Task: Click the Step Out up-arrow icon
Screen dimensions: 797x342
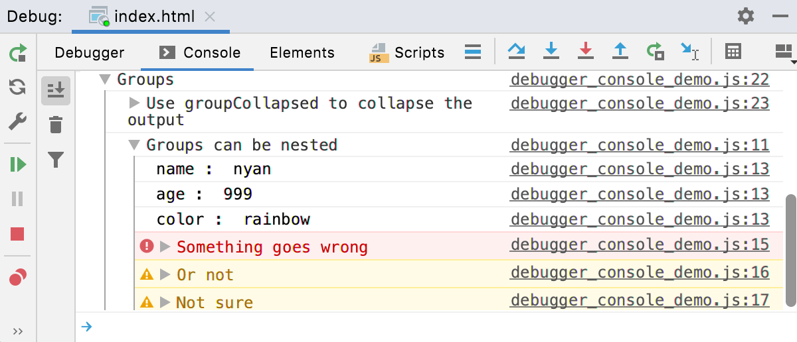Action: coord(620,51)
